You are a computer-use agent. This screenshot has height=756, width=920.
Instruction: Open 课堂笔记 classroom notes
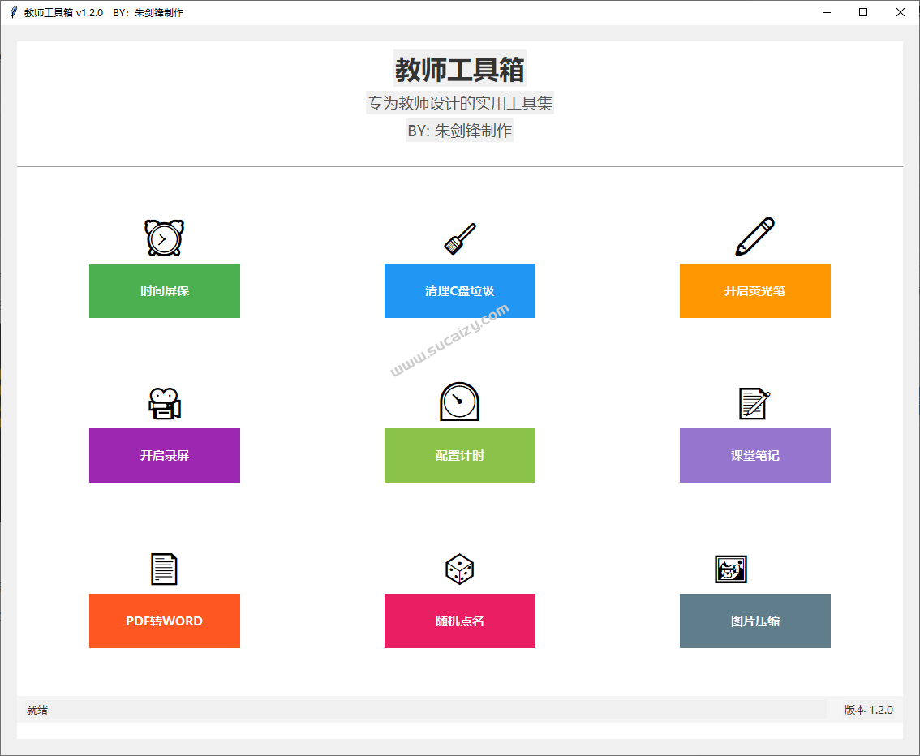point(754,455)
